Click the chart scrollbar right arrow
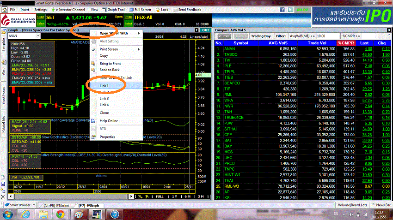Viewport: 393px width, 220px height. (x=131, y=196)
